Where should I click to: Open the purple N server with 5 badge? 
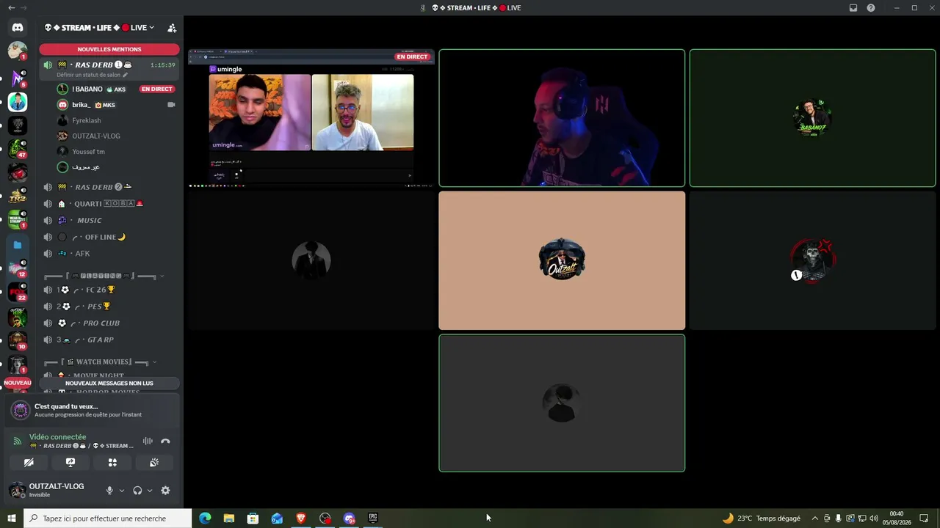point(18,78)
